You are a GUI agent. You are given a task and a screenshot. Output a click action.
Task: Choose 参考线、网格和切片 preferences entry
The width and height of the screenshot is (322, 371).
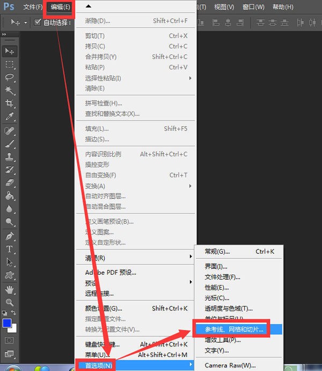[x=231, y=329]
